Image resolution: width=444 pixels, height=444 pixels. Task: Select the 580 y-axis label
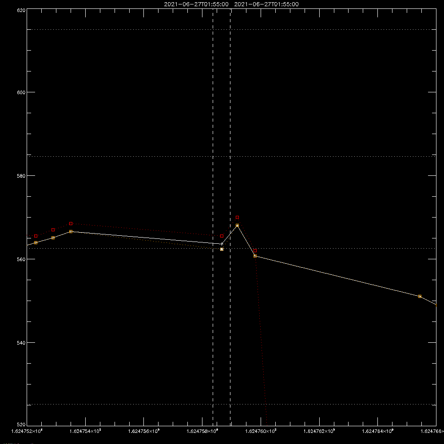tap(21, 176)
